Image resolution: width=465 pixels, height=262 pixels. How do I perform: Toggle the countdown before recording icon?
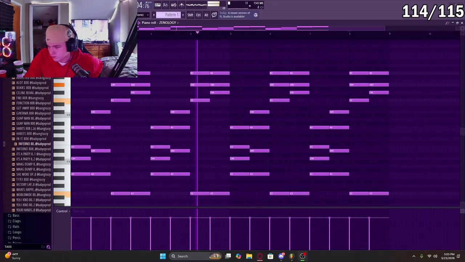point(165,5)
